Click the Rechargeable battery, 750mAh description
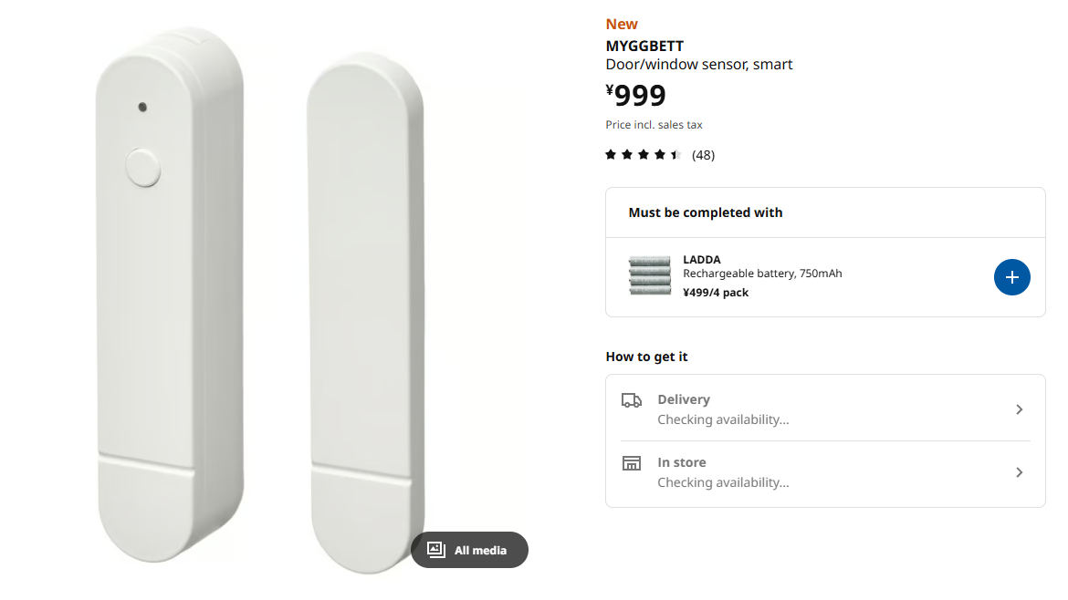The height and width of the screenshot is (600, 1068). [x=762, y=274]
